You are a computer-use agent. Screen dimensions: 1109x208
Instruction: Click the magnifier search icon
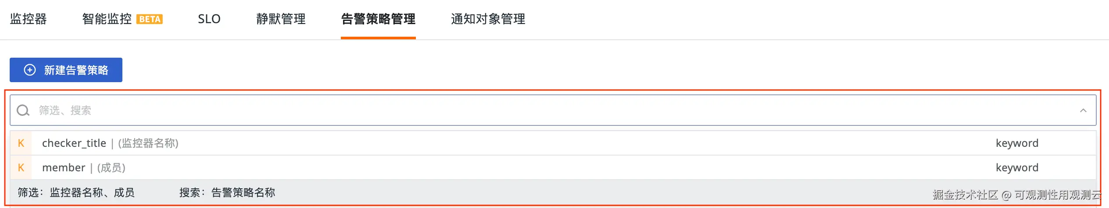pos(23,110)
